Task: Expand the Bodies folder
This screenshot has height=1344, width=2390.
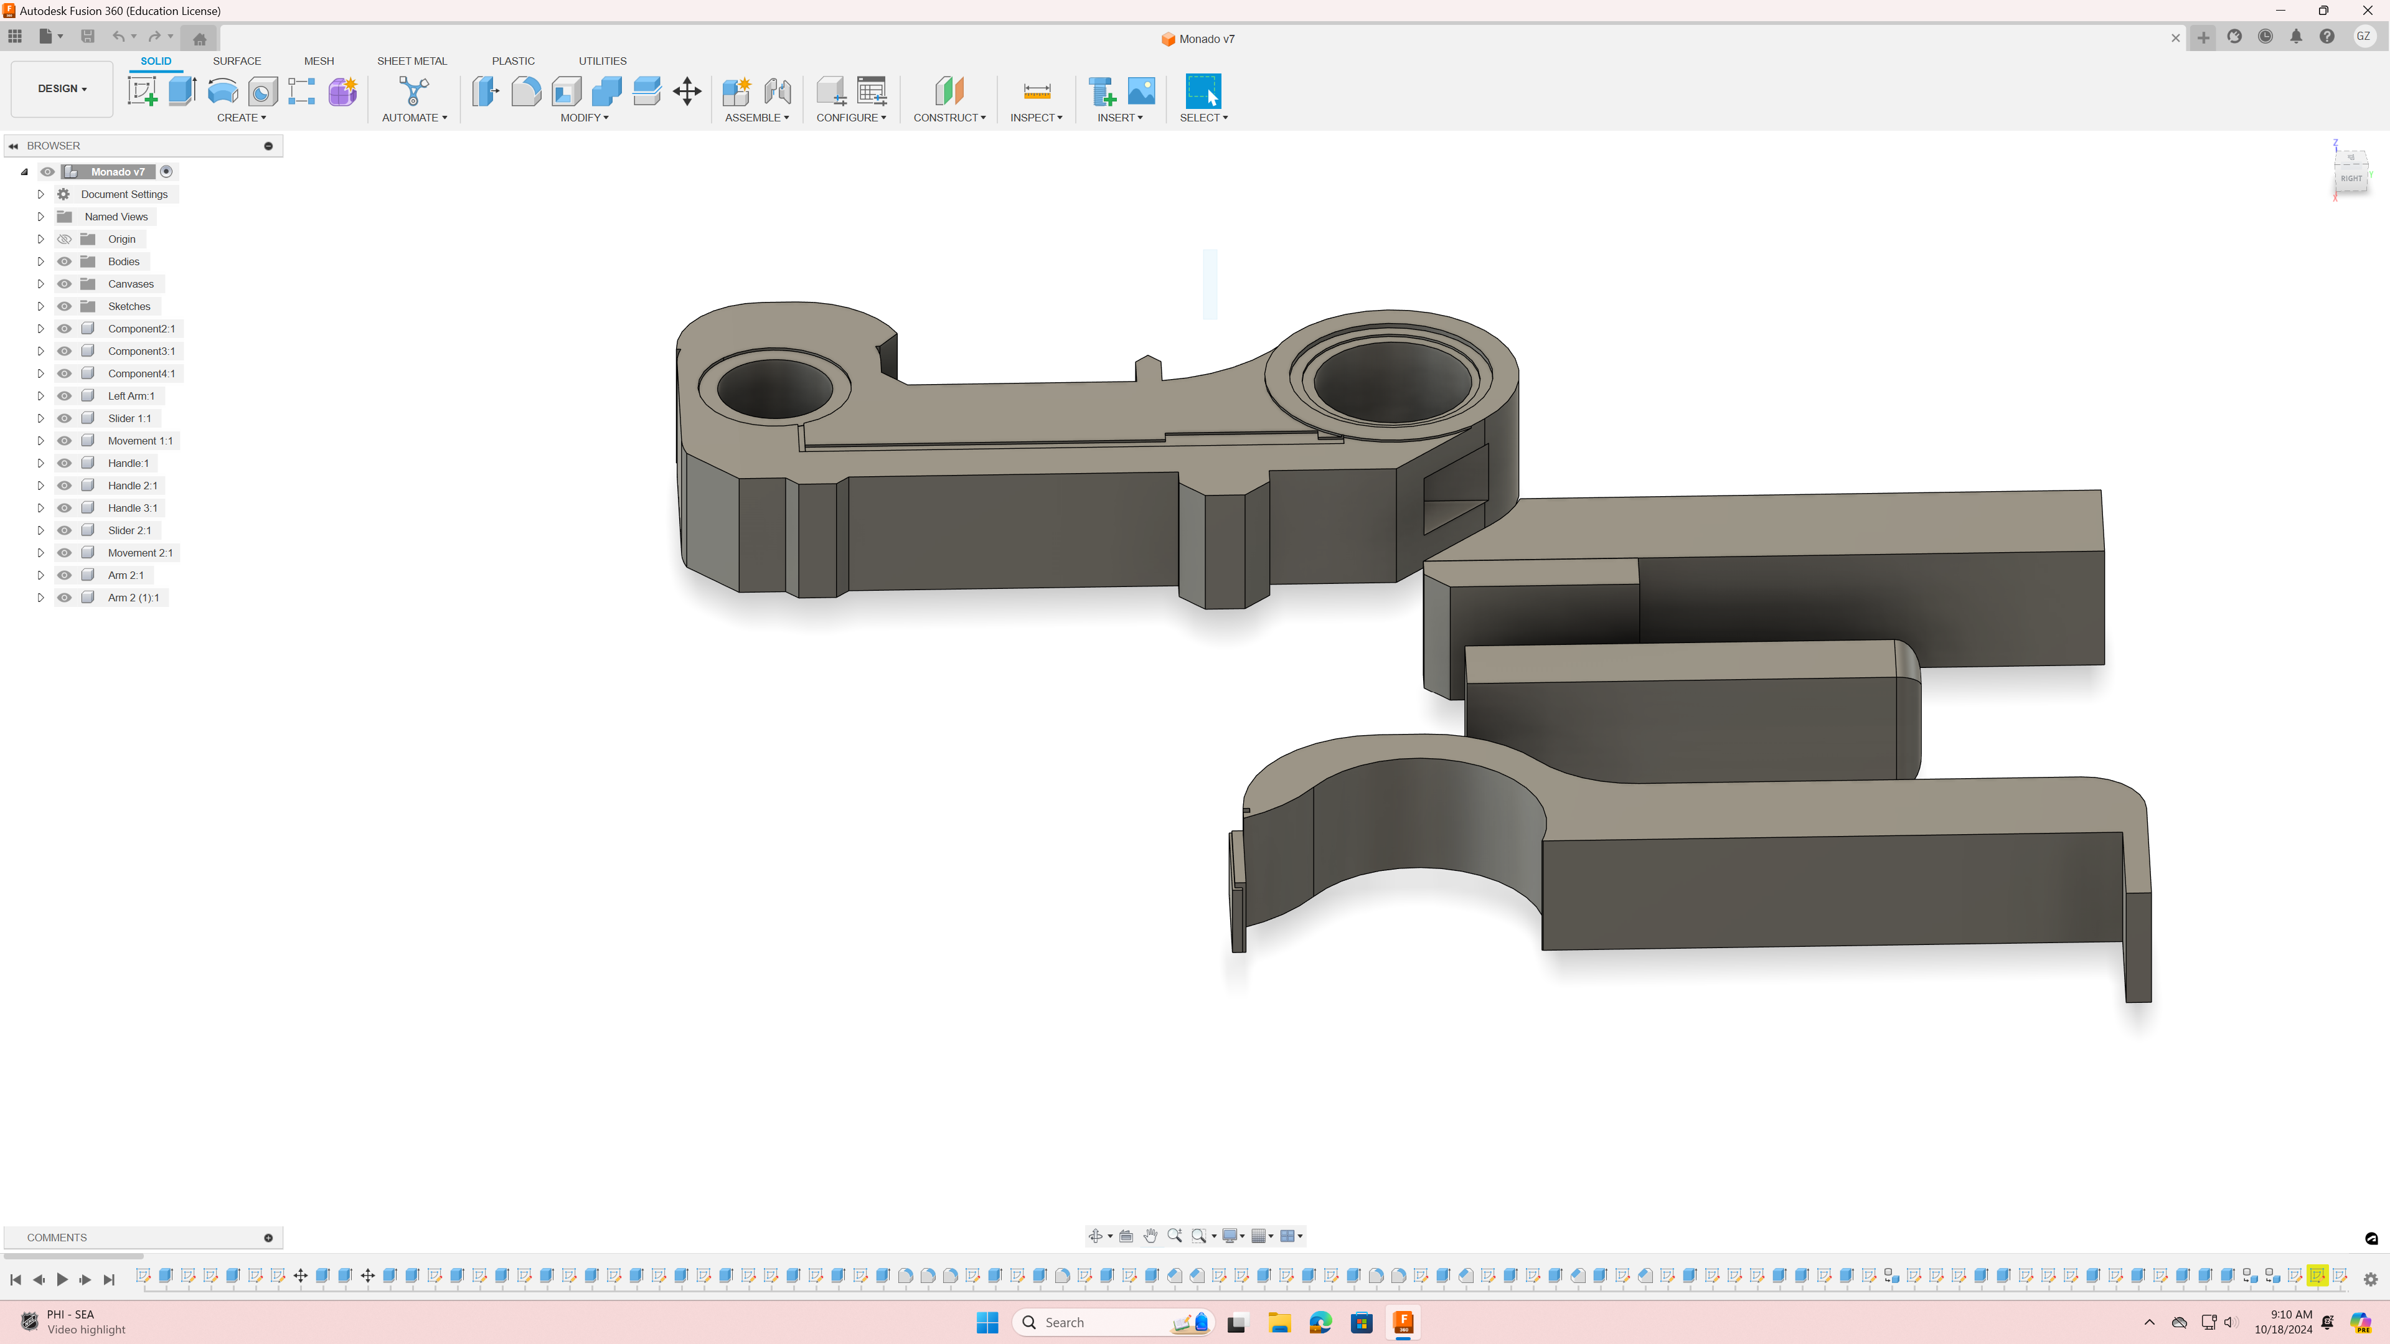Action: pyautogui.click(x=40, y=261)
